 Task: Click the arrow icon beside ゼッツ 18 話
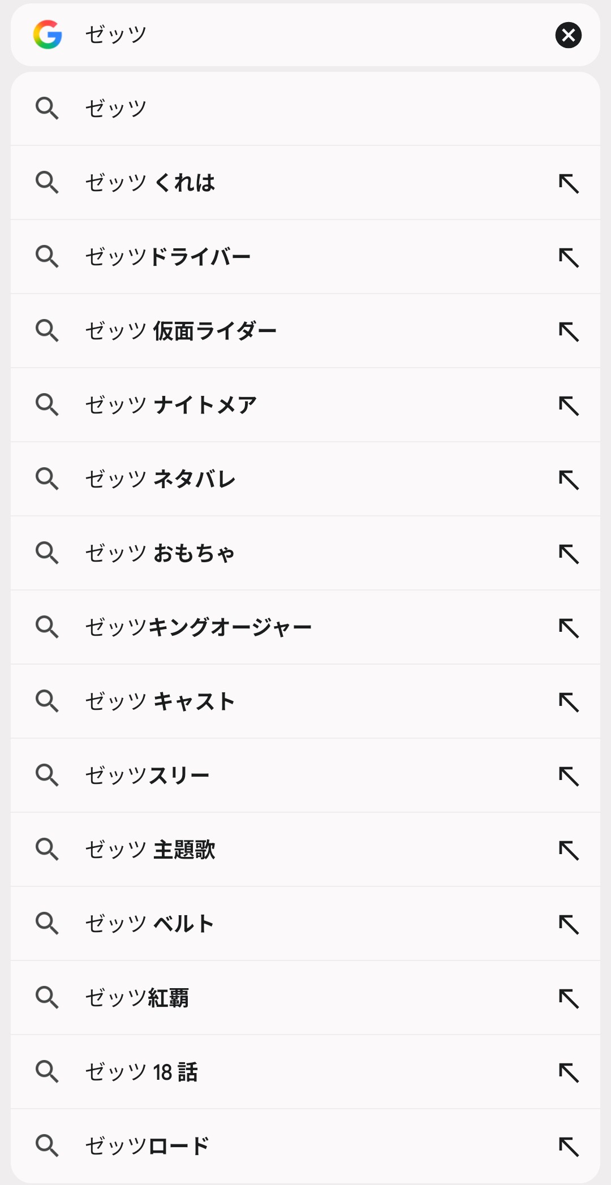(x=569, y=1072)
